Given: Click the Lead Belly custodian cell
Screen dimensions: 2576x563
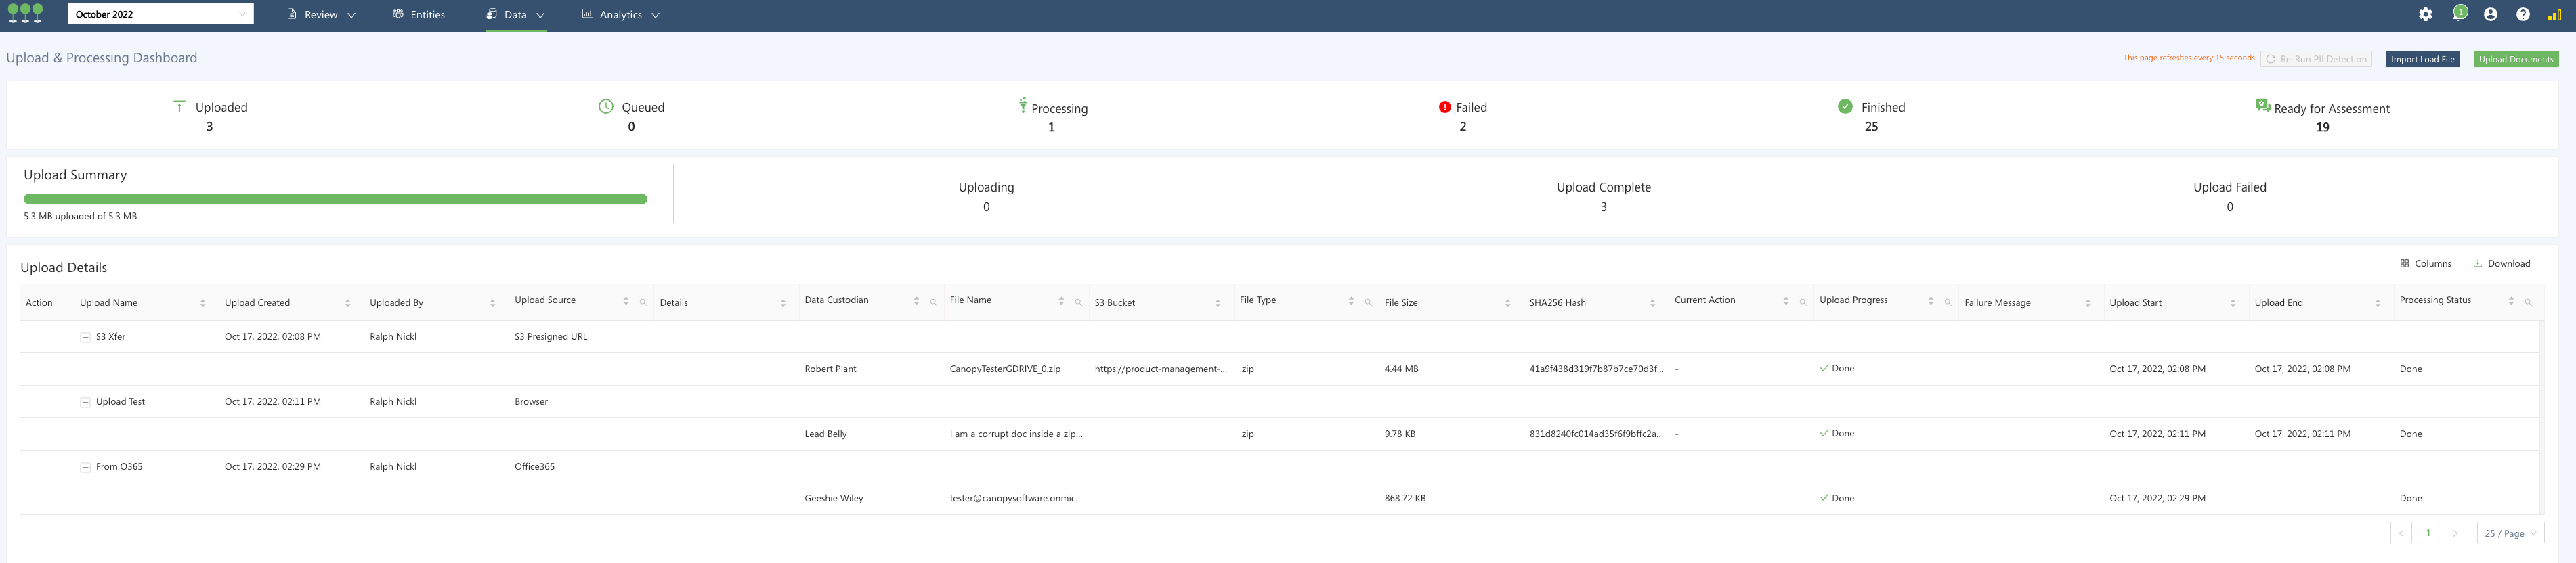Looking at the screenshot, I should pos(825,434).
